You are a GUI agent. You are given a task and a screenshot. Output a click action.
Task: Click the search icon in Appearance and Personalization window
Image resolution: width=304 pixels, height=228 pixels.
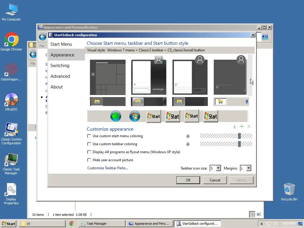[x=265, y=37]
